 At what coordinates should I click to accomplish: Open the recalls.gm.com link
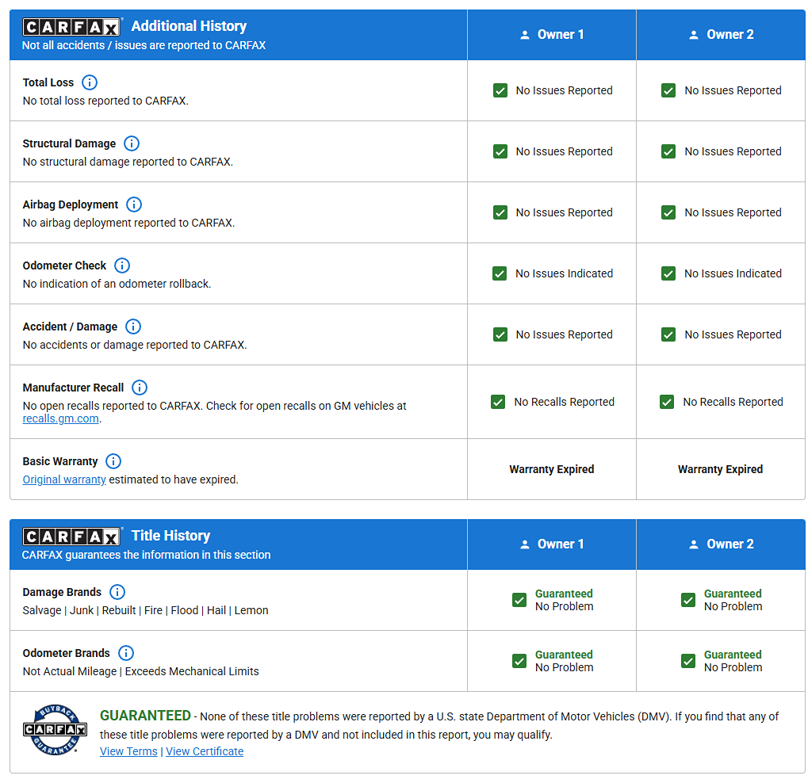(60, 418)
